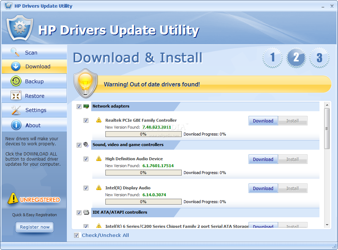Click Install for Realtek PCIe GBE Family Controller
The height and width of the screenshot is (250, 338).
point(293,121)
